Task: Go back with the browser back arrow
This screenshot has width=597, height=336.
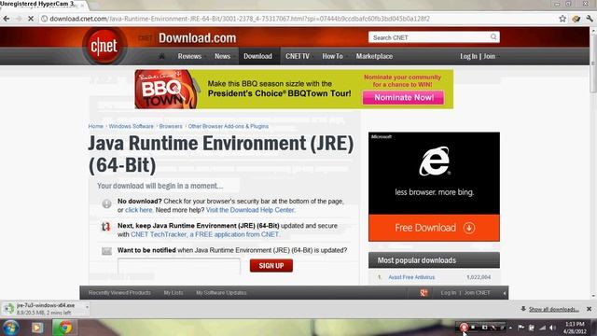Action: [7, 19]
